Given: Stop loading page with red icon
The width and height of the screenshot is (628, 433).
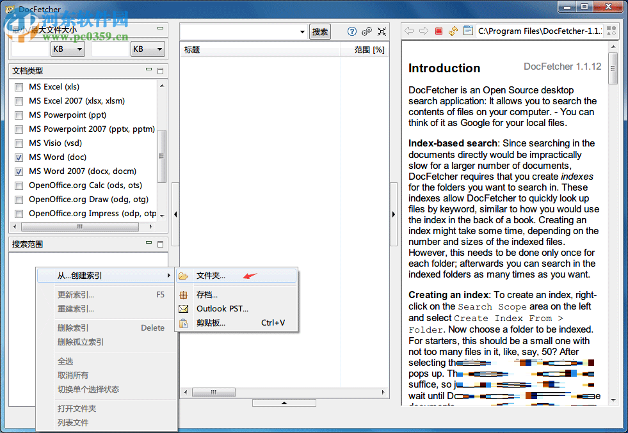Looking at the screenshot, I should click(439, 31).
